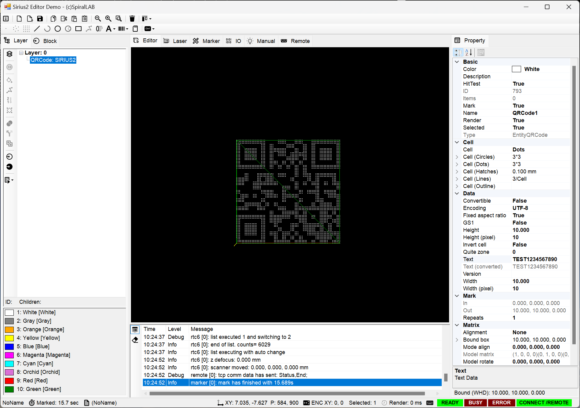This screenshot has width=580, height=408.
Task: Click the New document icon
Action: 19,19
